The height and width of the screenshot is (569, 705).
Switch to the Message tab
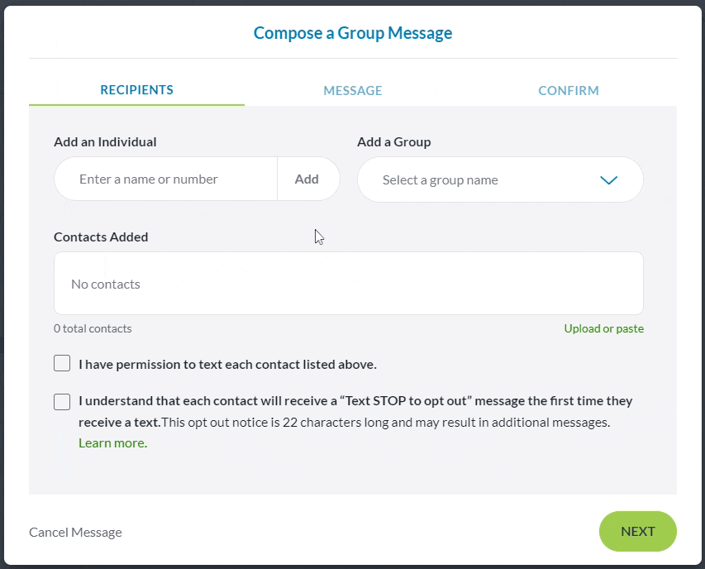pos(353,91)
